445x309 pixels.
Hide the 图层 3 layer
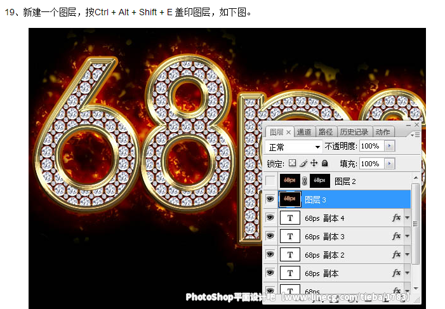click(270, 199)
